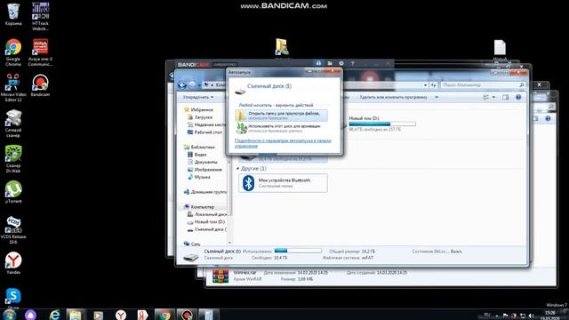Image resolution: width=569 pixels, height=320 pixels.
Task: Choose 'Use this drive for backup' option
Action: pyautogui.click(x=281, y=128)
